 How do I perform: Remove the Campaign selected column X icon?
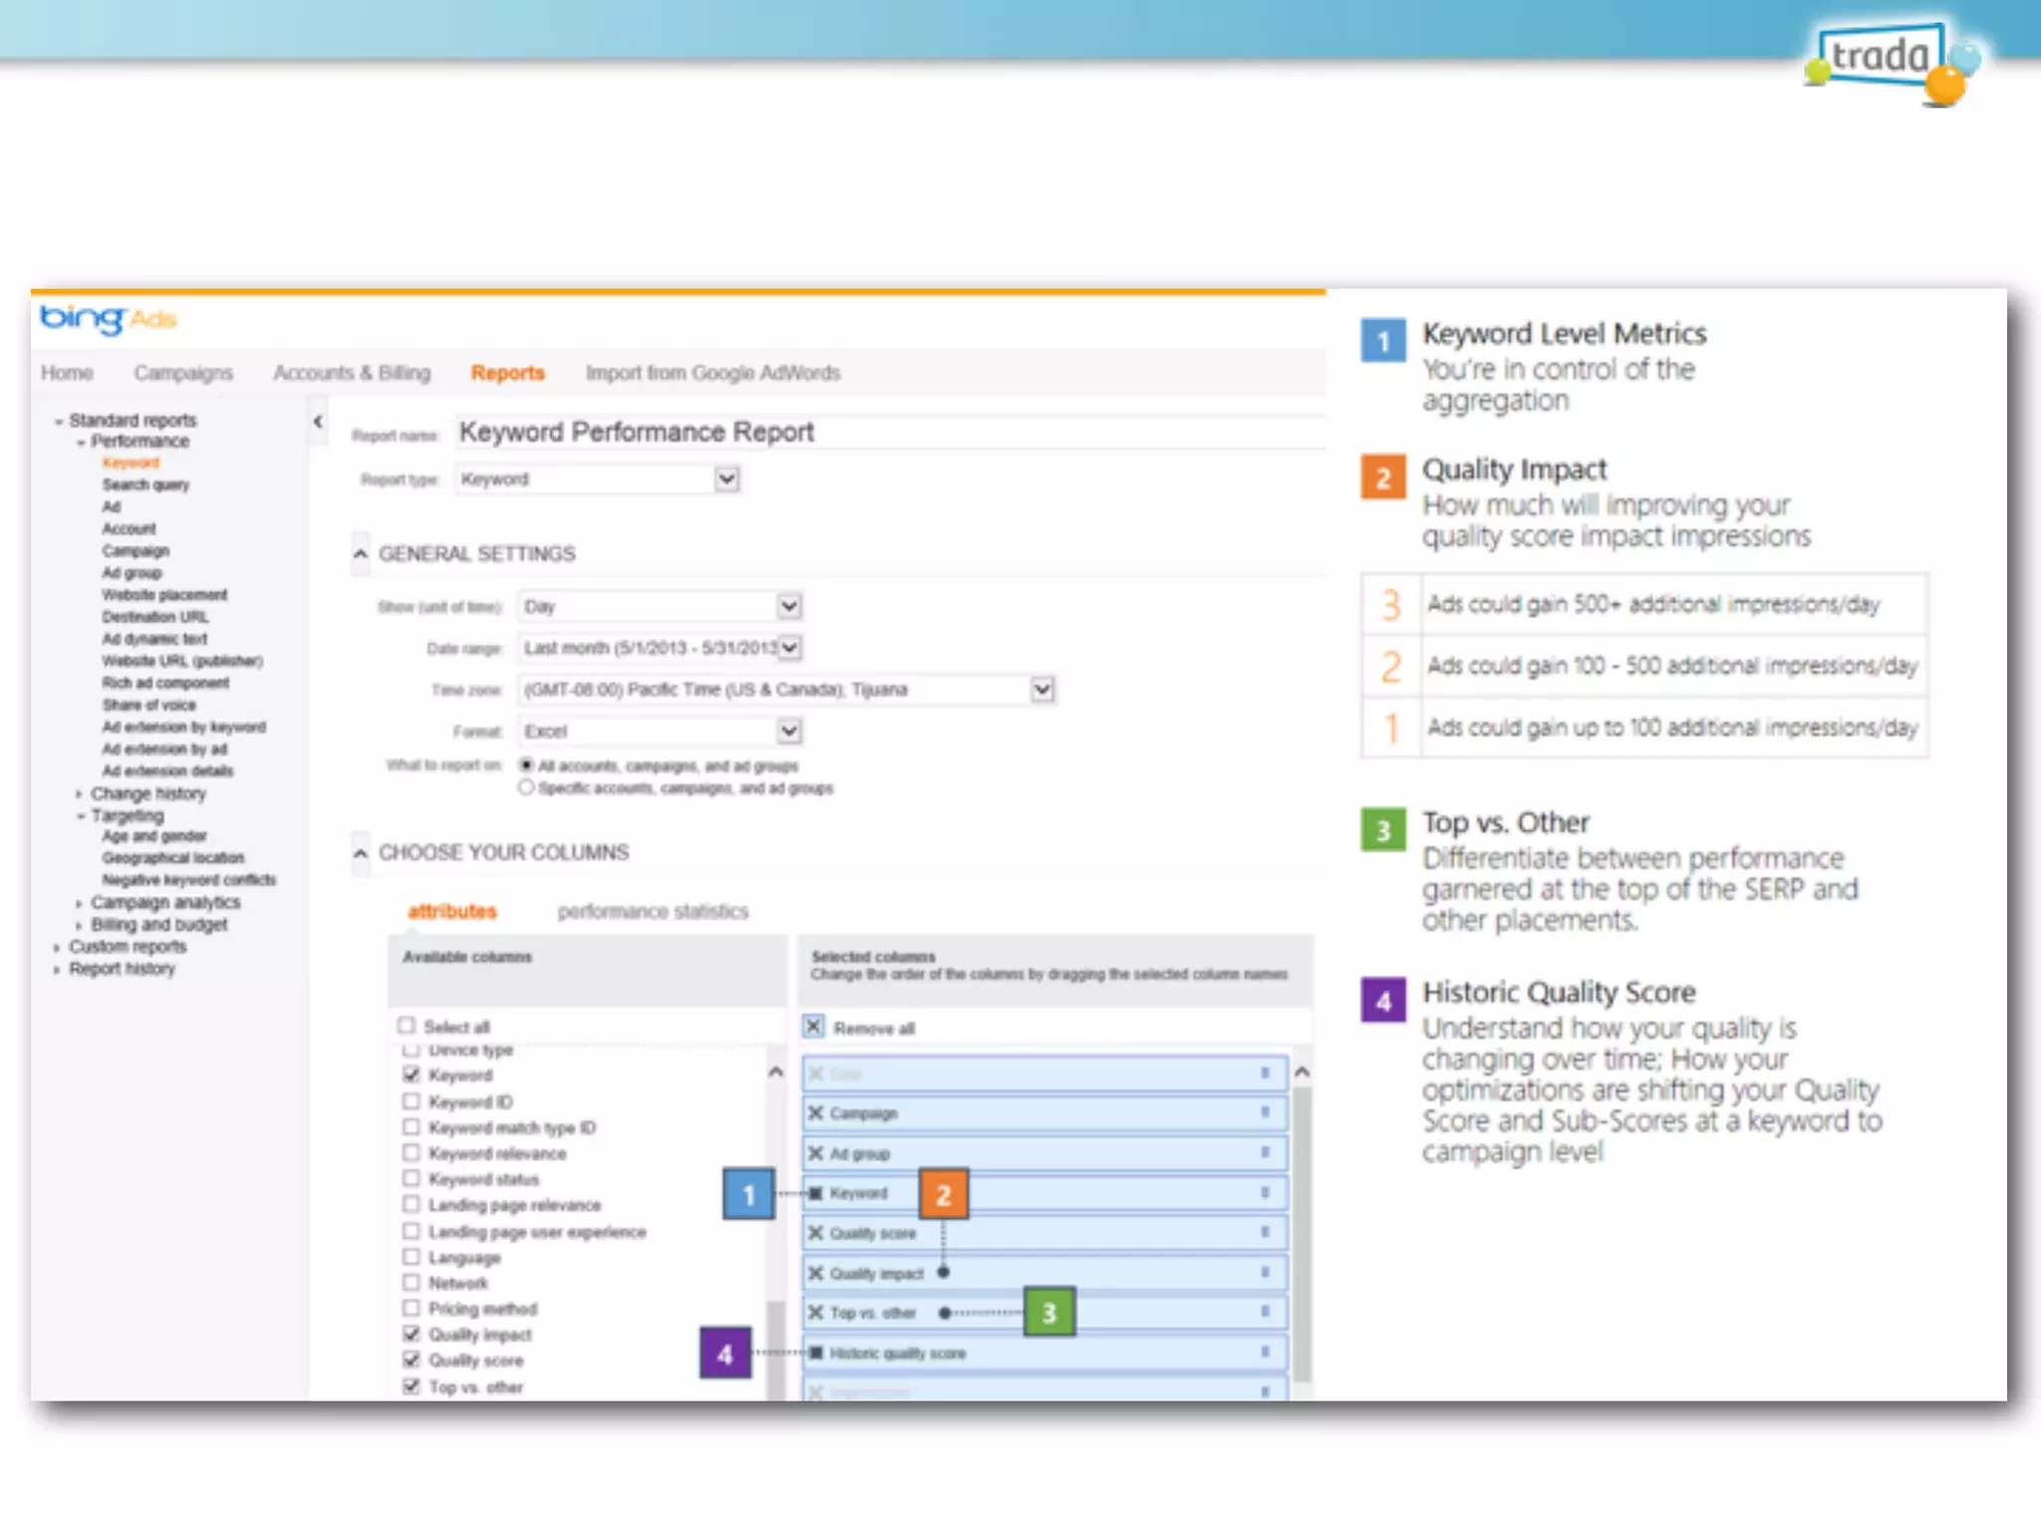coord(816,1113)
